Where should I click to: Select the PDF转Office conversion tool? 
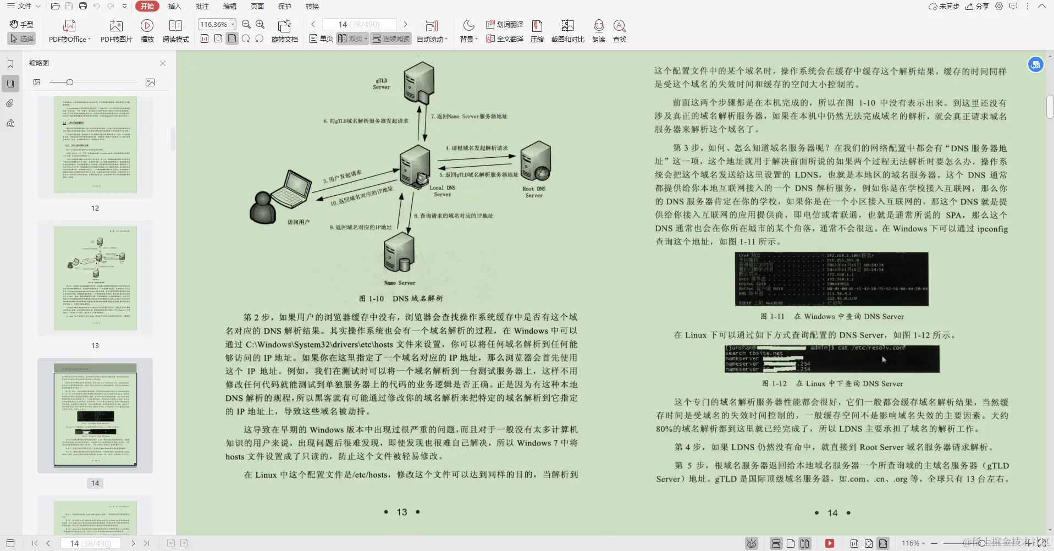point(68,30)
